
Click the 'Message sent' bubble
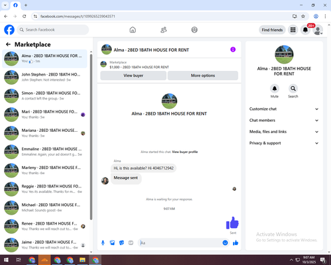[126, 178]
